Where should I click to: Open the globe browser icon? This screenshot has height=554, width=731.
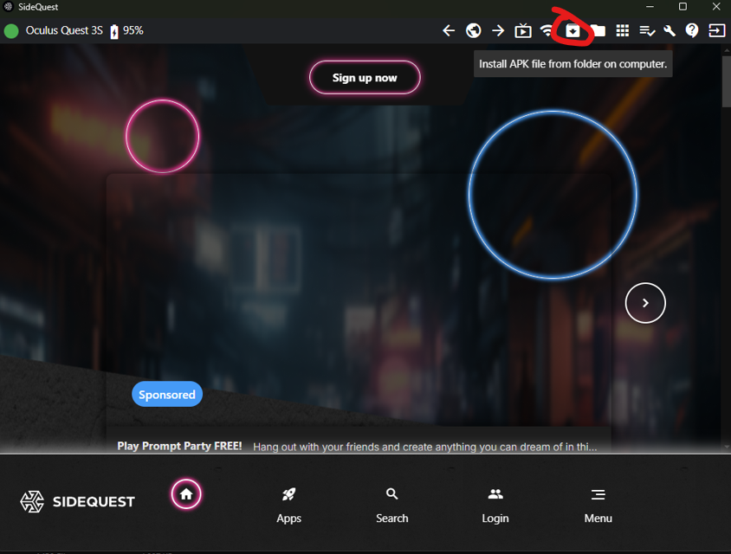point(473,31)
